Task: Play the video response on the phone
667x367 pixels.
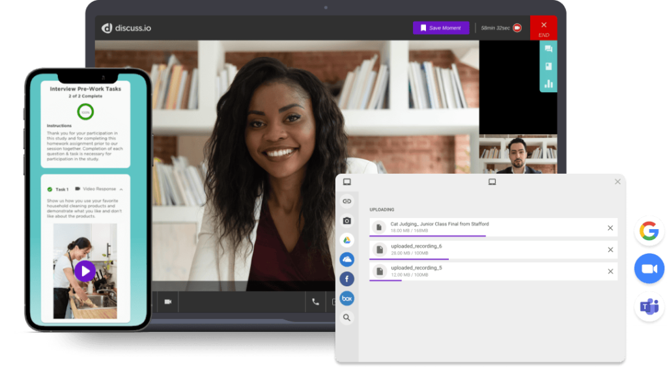Action: coord(85,271)
